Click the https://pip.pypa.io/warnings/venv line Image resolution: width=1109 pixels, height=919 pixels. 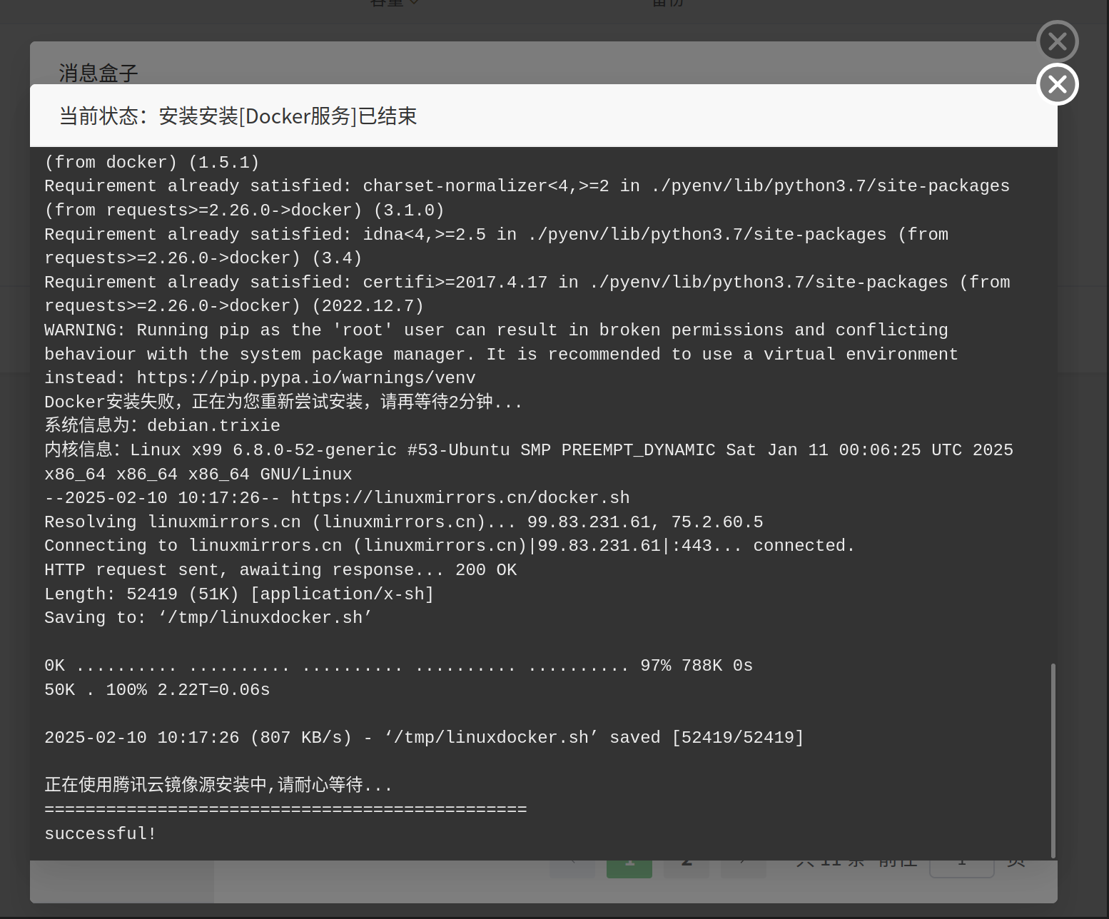pos(260,377)
